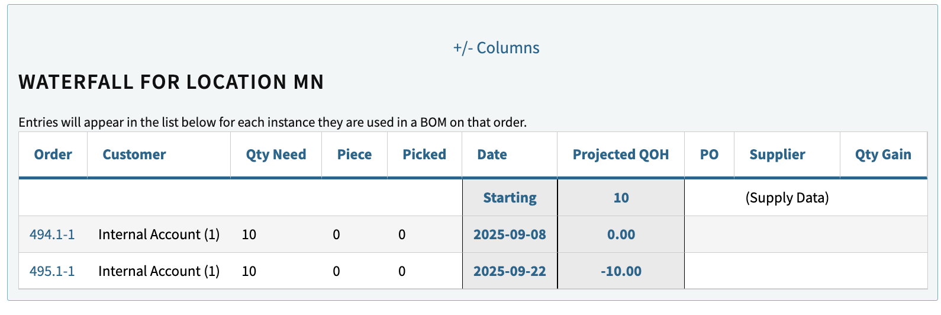Select the 2025-09-22 date cell
The width and height of the screenshot is (941, 315).
coord(510,271)
